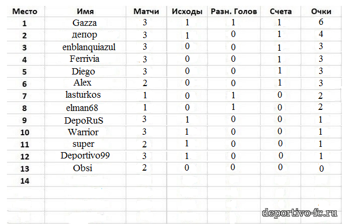Screen dimensions: 343x224
Task: Click the 'Очки' column header
Action: (x=321, y=12)
